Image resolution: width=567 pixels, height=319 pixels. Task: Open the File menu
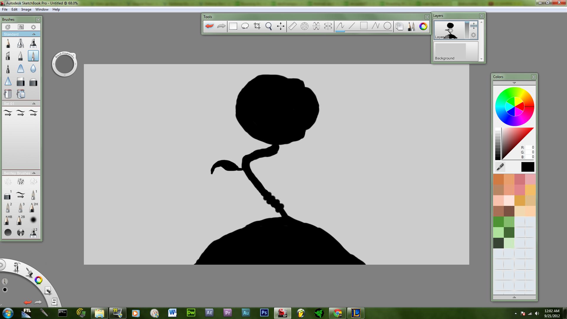pyautogui.click(x=5, y=9)
